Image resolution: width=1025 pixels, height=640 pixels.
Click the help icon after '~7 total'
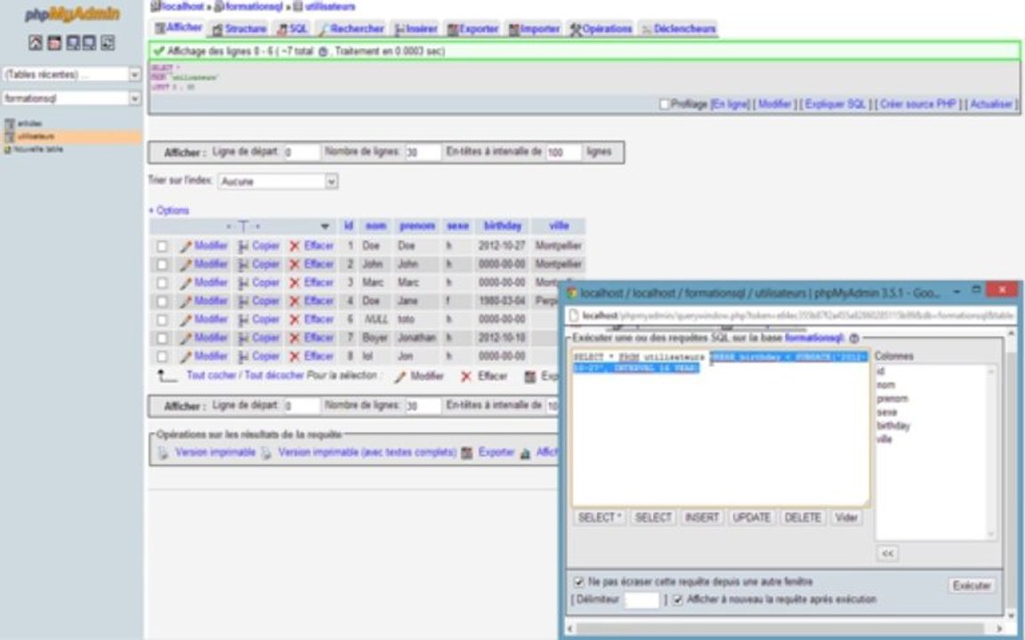pos(322,52)
